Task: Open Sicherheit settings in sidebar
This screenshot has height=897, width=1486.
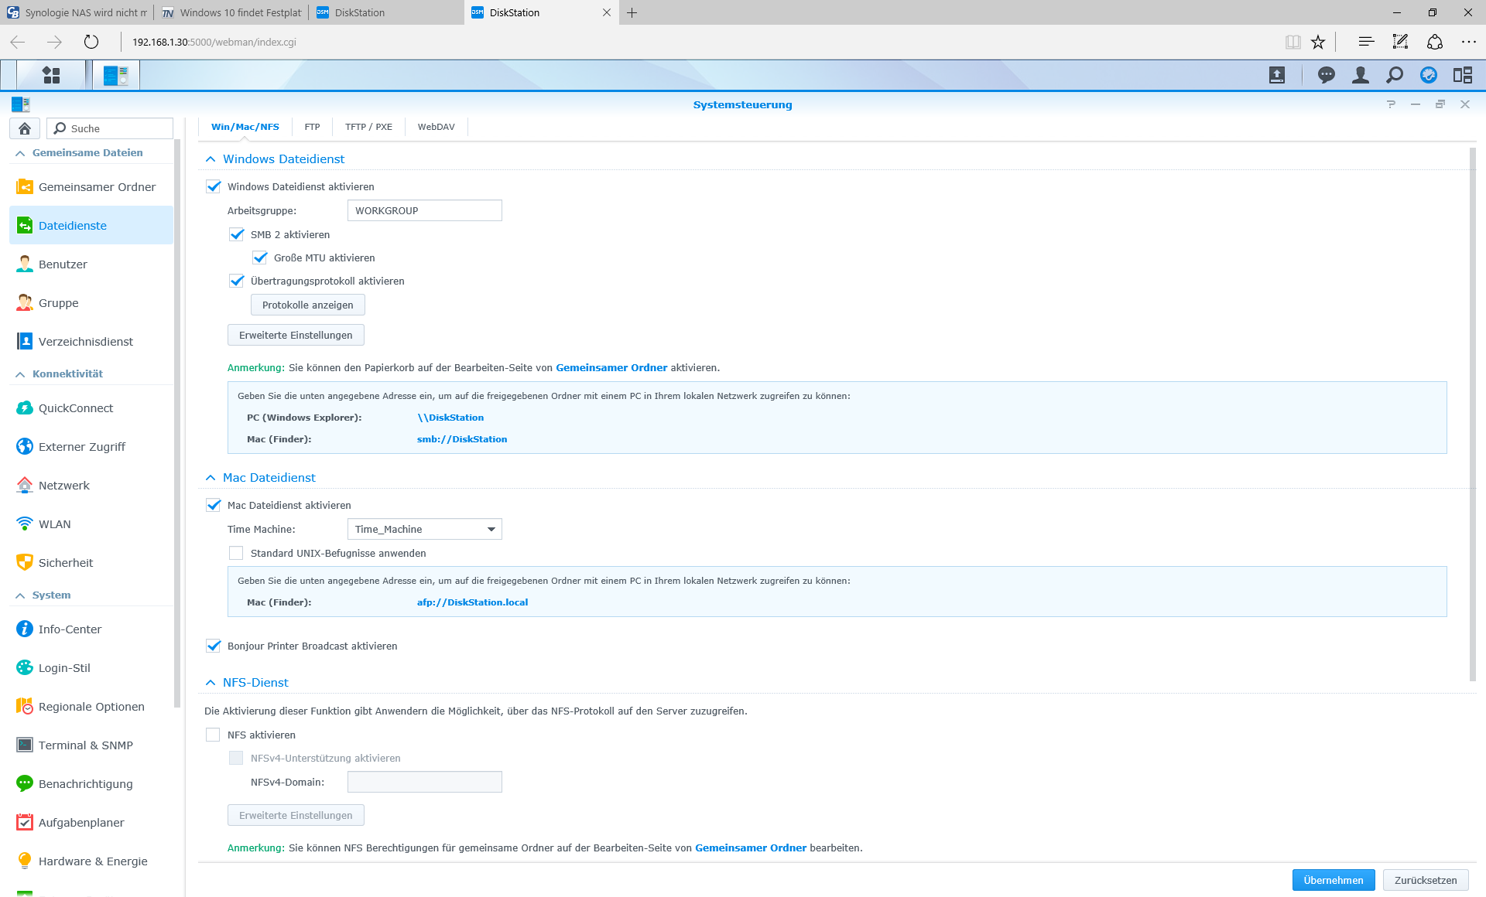Action: point(66,563)
